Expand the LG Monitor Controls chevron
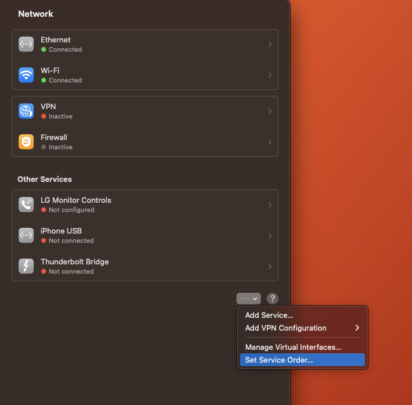 point(270,205)
